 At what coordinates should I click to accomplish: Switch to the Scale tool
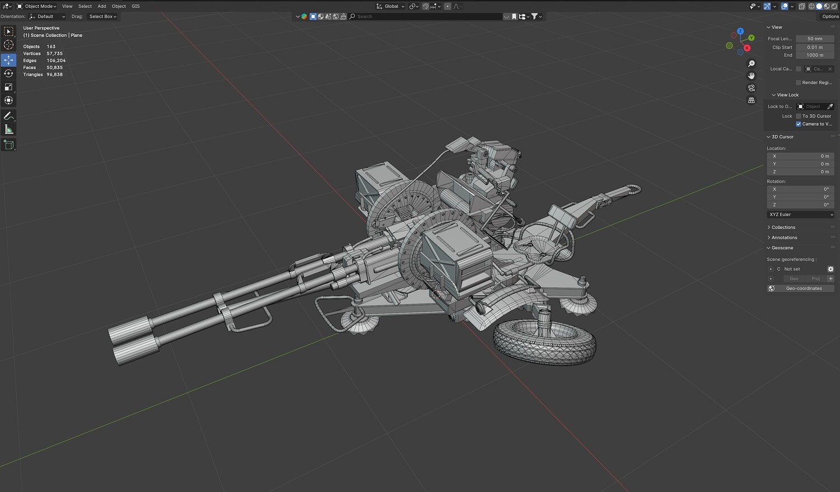(x=8, y=87)
